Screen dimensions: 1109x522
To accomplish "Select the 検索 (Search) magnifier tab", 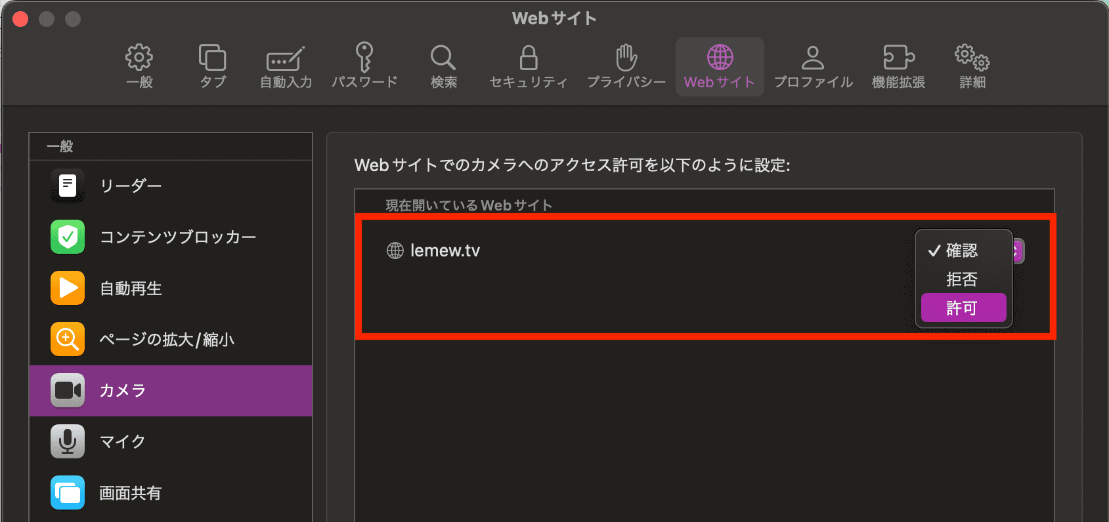I will pos(443,66).
